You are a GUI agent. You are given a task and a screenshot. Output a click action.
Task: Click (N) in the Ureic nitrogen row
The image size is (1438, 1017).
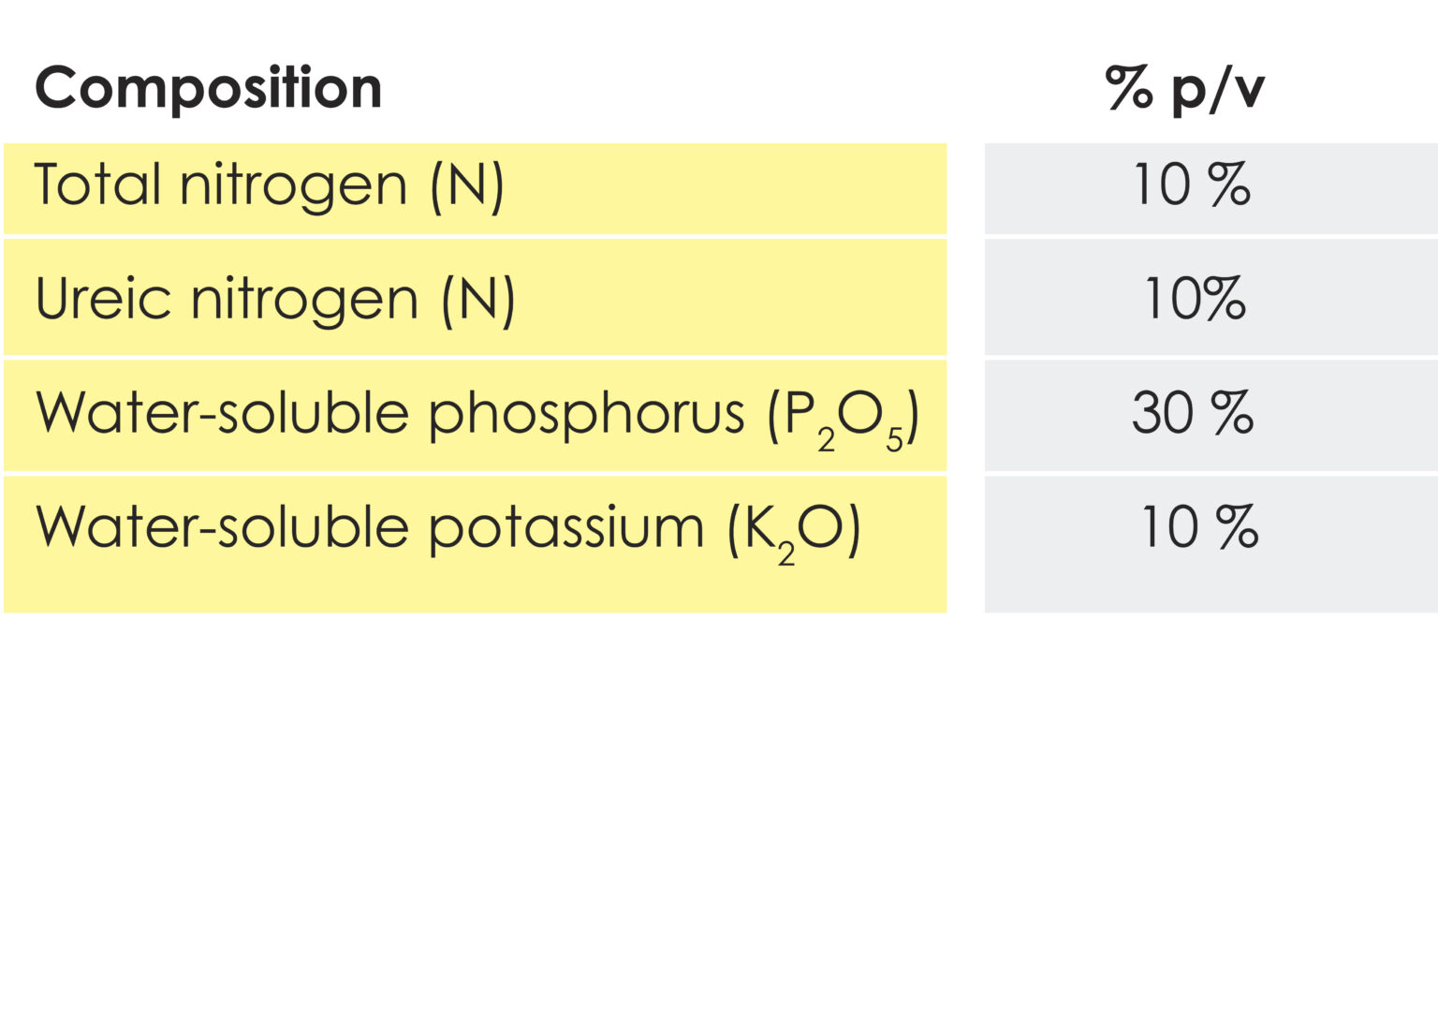click(478, 301)
